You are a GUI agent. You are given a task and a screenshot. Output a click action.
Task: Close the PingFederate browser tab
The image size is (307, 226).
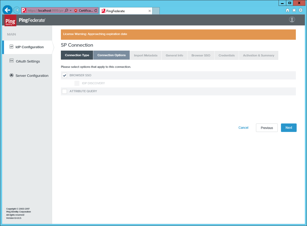tap(150, 11)
